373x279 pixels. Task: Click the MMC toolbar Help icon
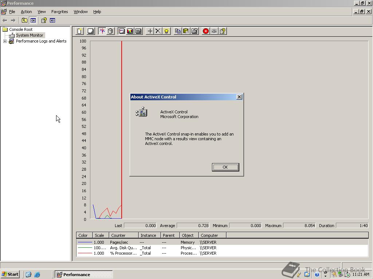tap(44, 20)
